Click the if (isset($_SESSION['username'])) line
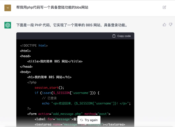The height and width of the screenshot is (127, 175). [x=67, y=93]
